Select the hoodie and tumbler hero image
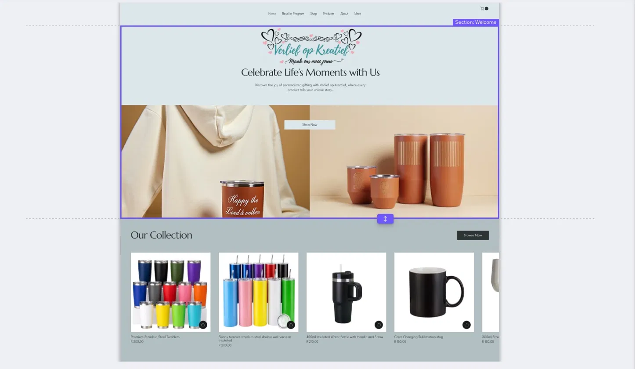 (x=215, y=161)
